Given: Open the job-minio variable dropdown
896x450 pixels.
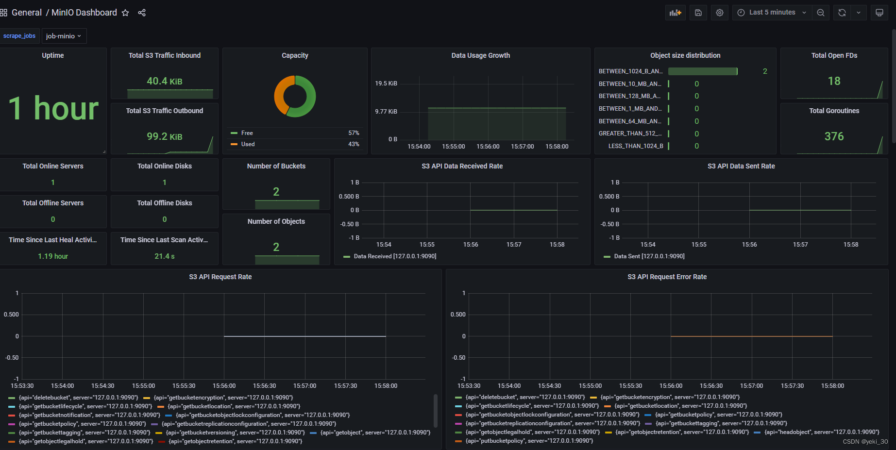Looking at the screenshot, I should [x=64, y=36].
